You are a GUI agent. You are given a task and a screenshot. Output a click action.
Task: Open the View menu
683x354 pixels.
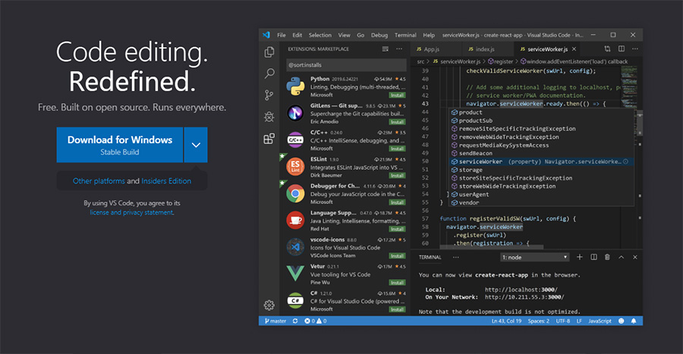(x=344, y=35)
